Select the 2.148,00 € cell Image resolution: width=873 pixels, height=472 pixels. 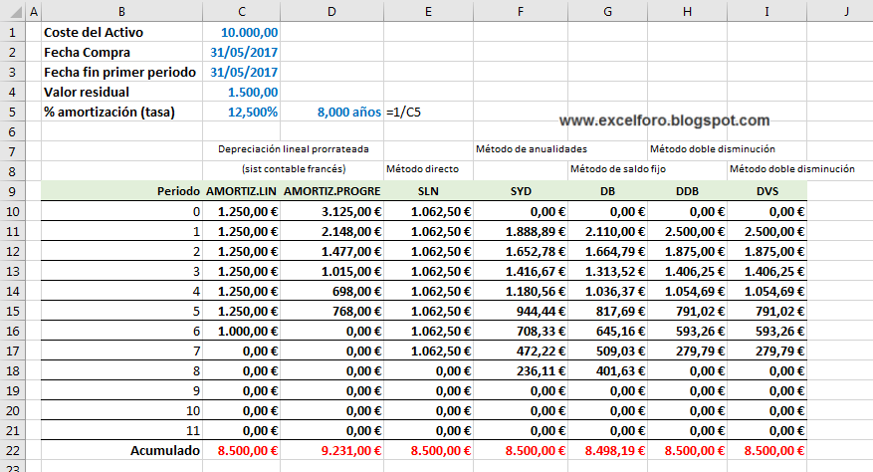tap(331, 231)
